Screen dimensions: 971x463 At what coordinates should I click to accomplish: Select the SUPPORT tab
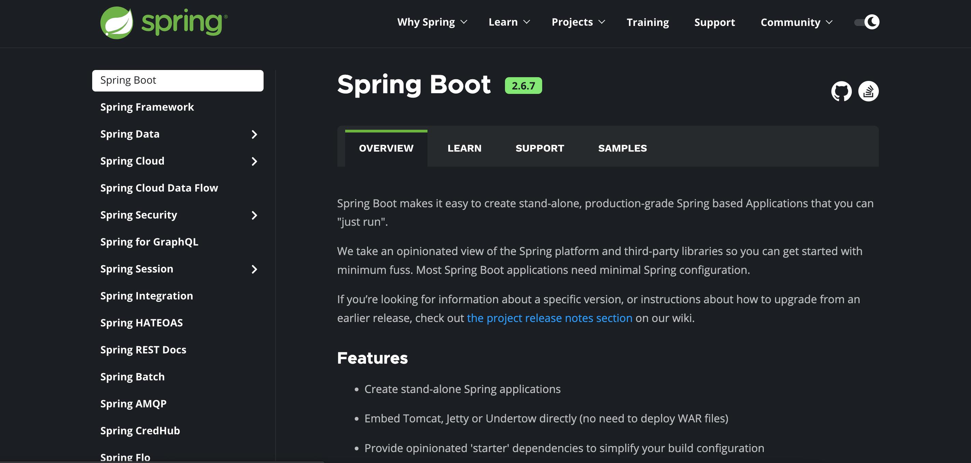pyautogui.click(x=539, y=148)
